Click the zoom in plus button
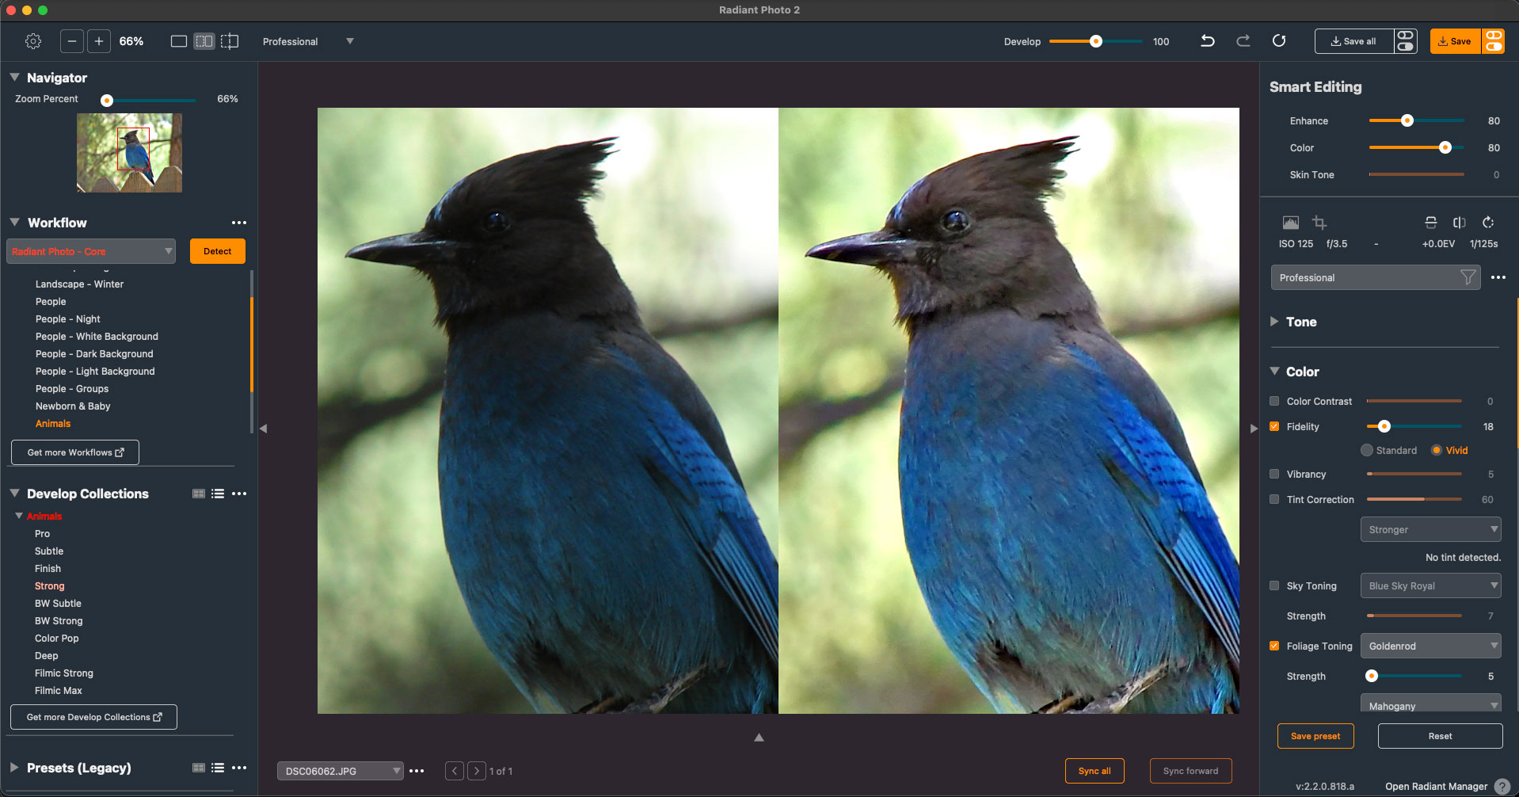 (x=99, y=41)
